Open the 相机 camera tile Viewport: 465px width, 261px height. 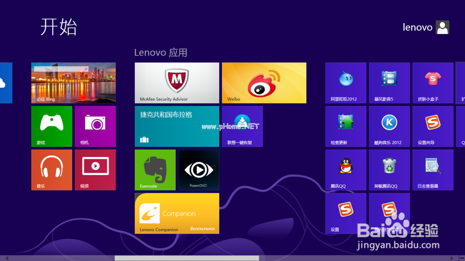pos(95,126)
